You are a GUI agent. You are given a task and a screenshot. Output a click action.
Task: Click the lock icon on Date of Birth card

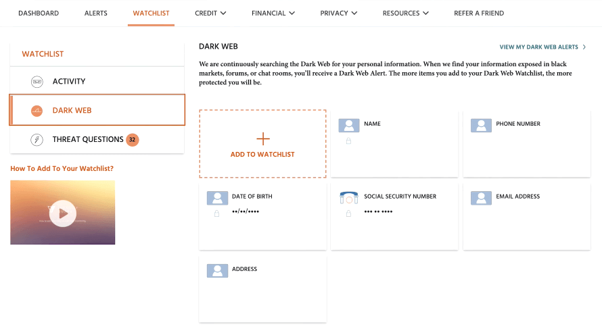pos(217,213)
